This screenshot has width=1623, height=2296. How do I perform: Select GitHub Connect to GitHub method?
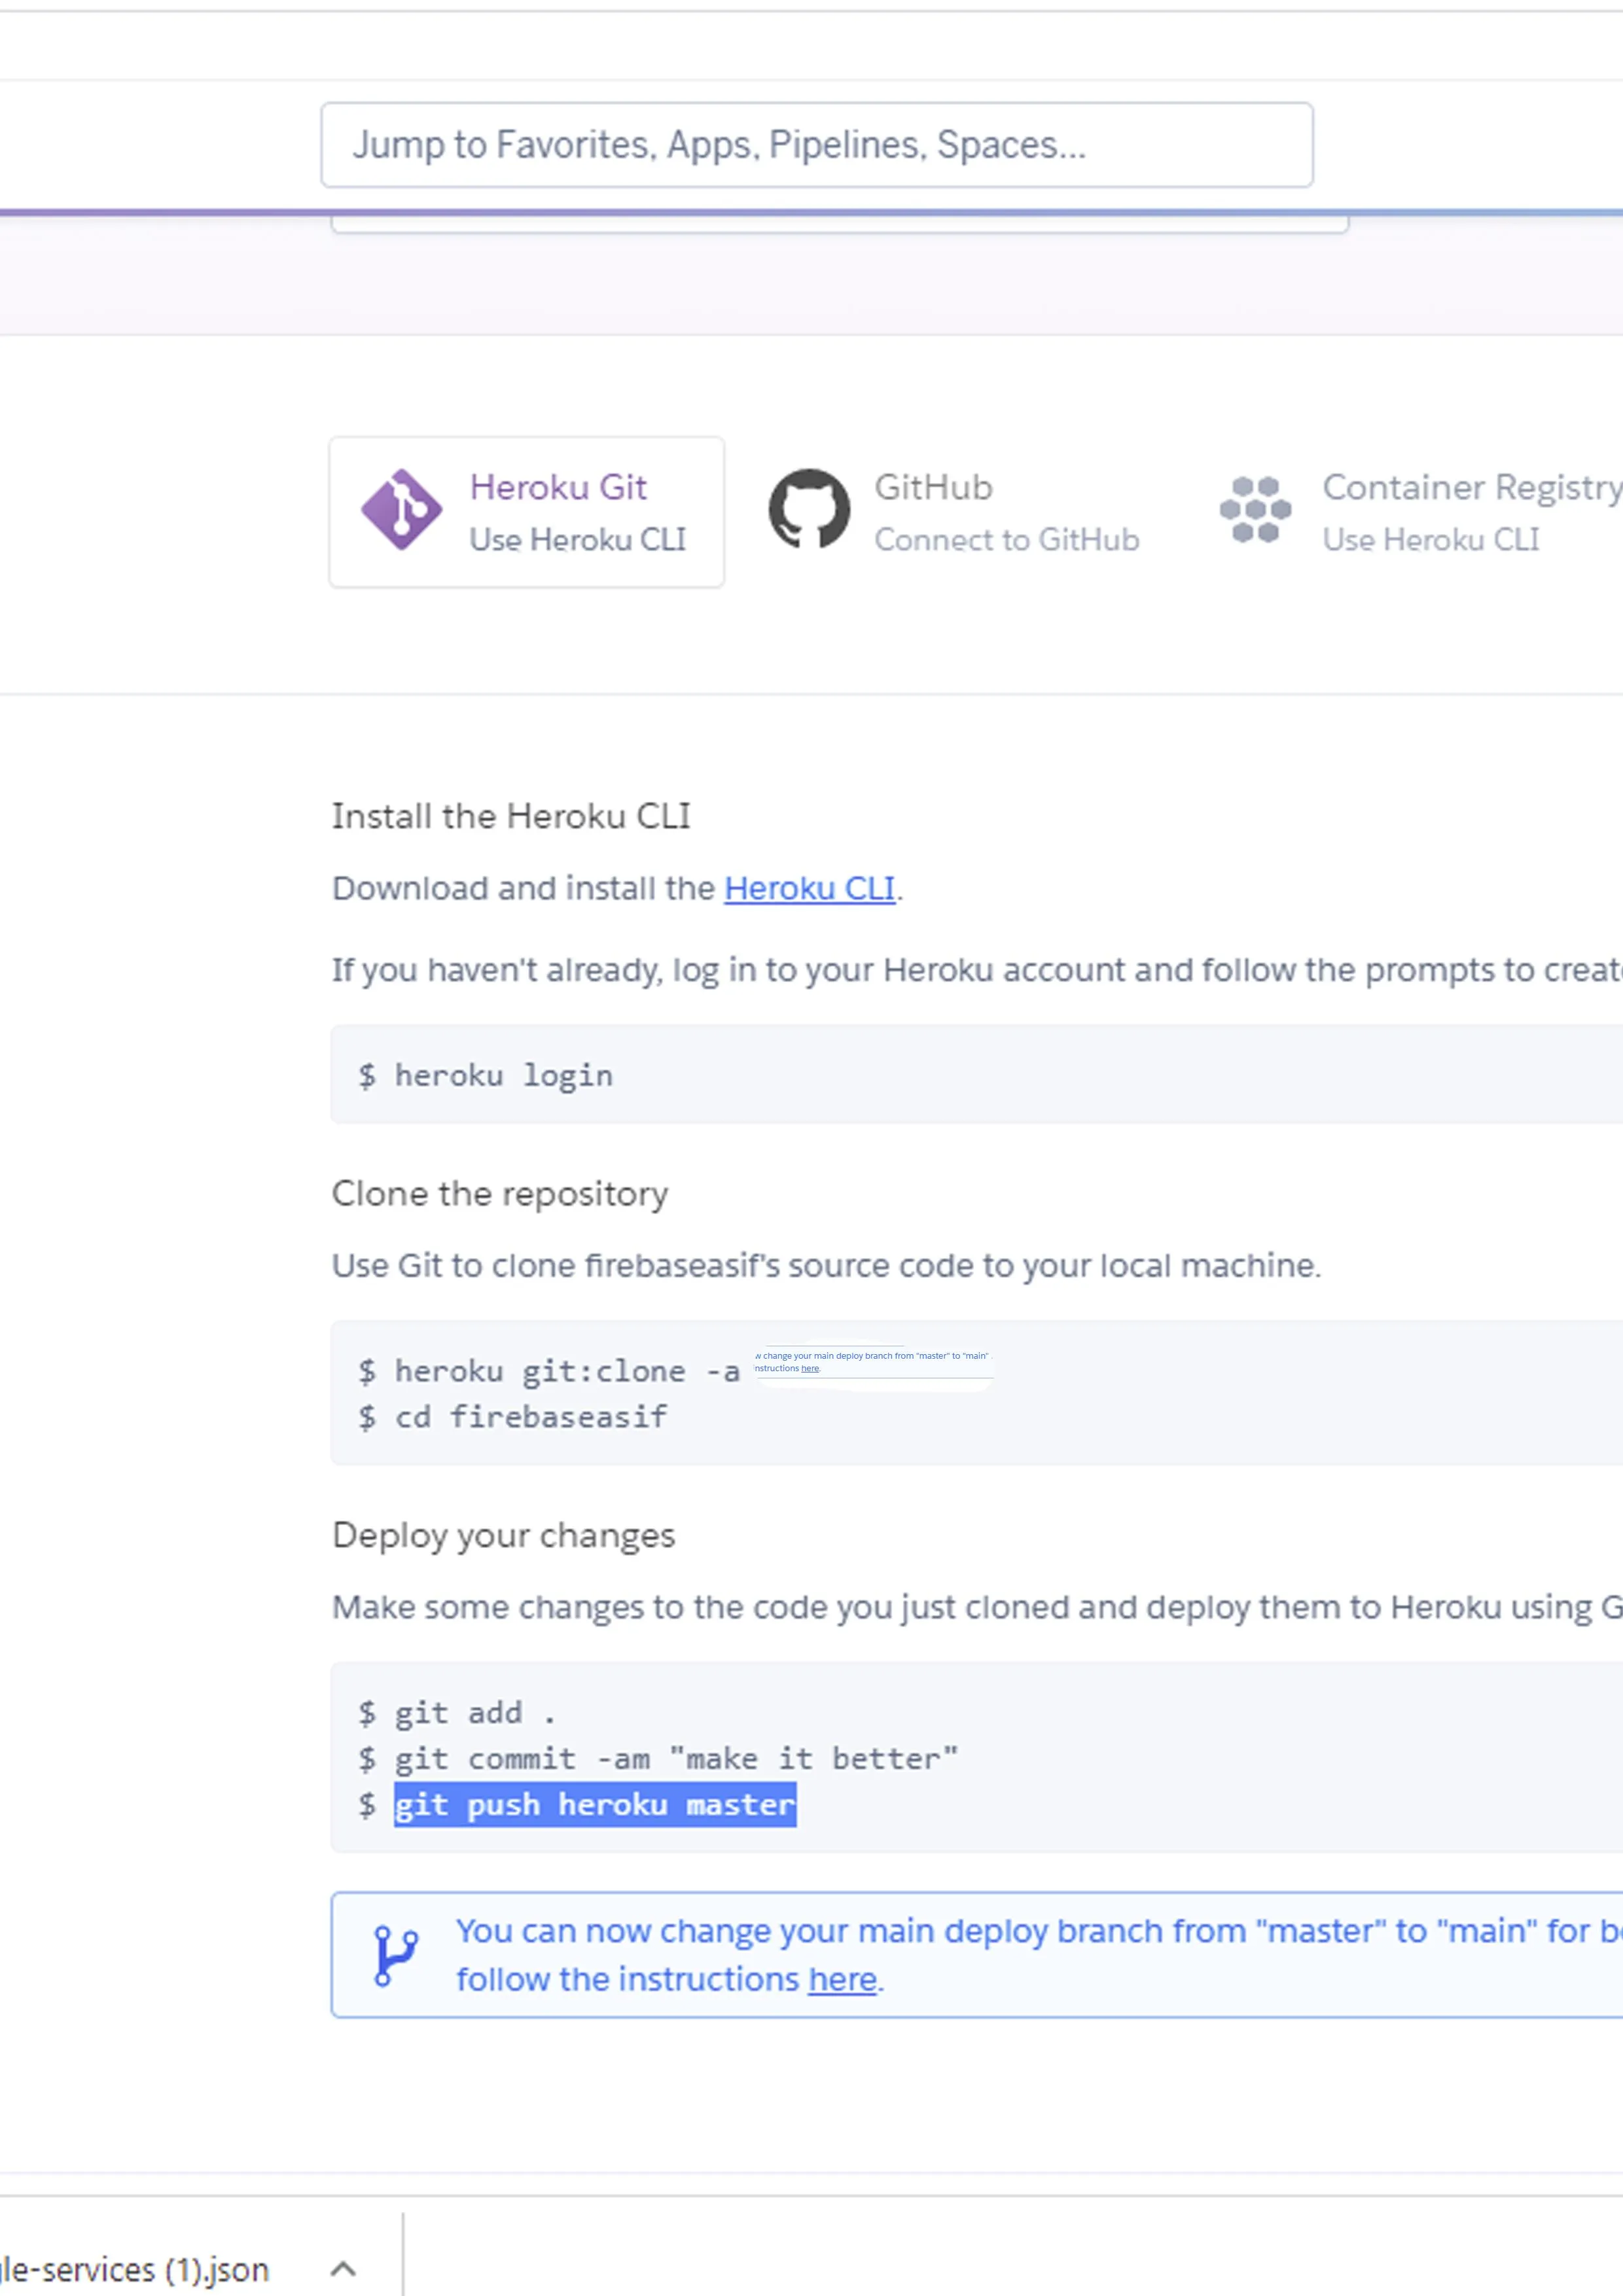(954, 512)
